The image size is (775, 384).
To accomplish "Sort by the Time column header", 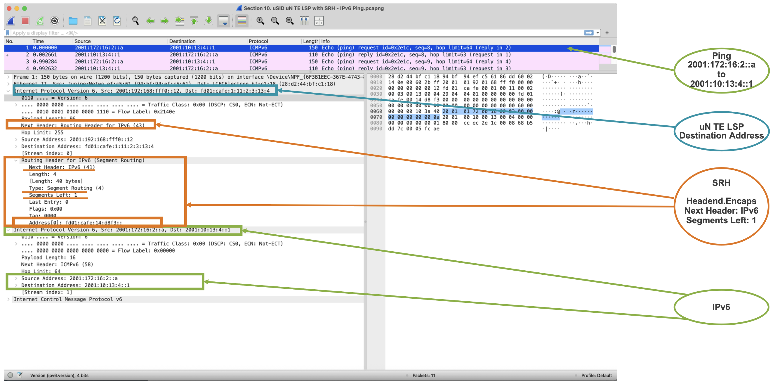I will 52,41.
